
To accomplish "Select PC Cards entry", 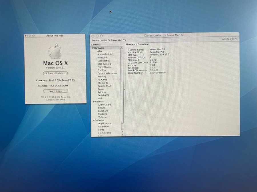I will pos(103,80).
